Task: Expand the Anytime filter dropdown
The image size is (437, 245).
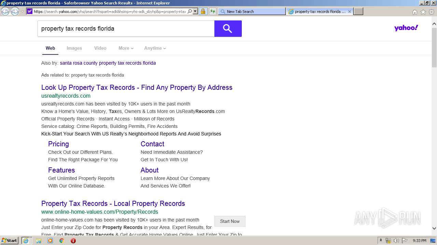Action: tap(155, 48)
